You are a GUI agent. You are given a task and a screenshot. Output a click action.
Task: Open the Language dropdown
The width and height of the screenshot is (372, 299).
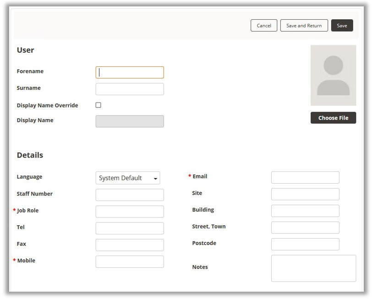(x=128, y=178)
